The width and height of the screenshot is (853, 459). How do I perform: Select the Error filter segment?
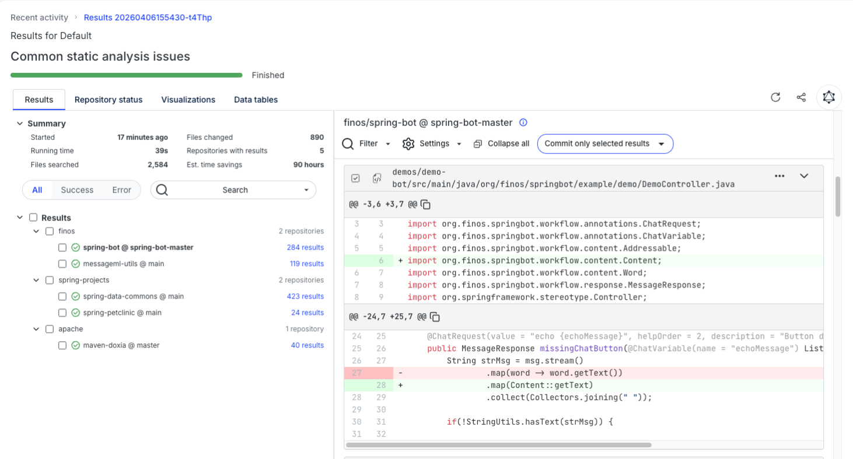pyautogui.click(x=122, y=190)
